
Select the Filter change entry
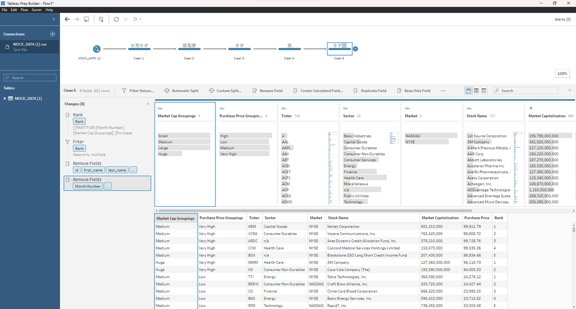[107, 148]
